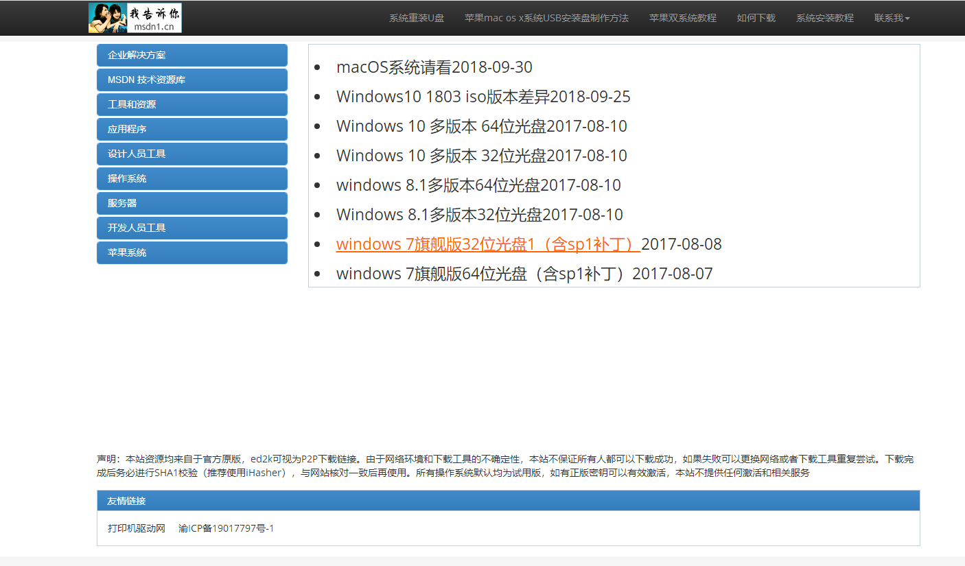Viewport: 965px width, 566px height.
Task: Click the 打印机驱动网 friendly link
Action: (137, 528)
